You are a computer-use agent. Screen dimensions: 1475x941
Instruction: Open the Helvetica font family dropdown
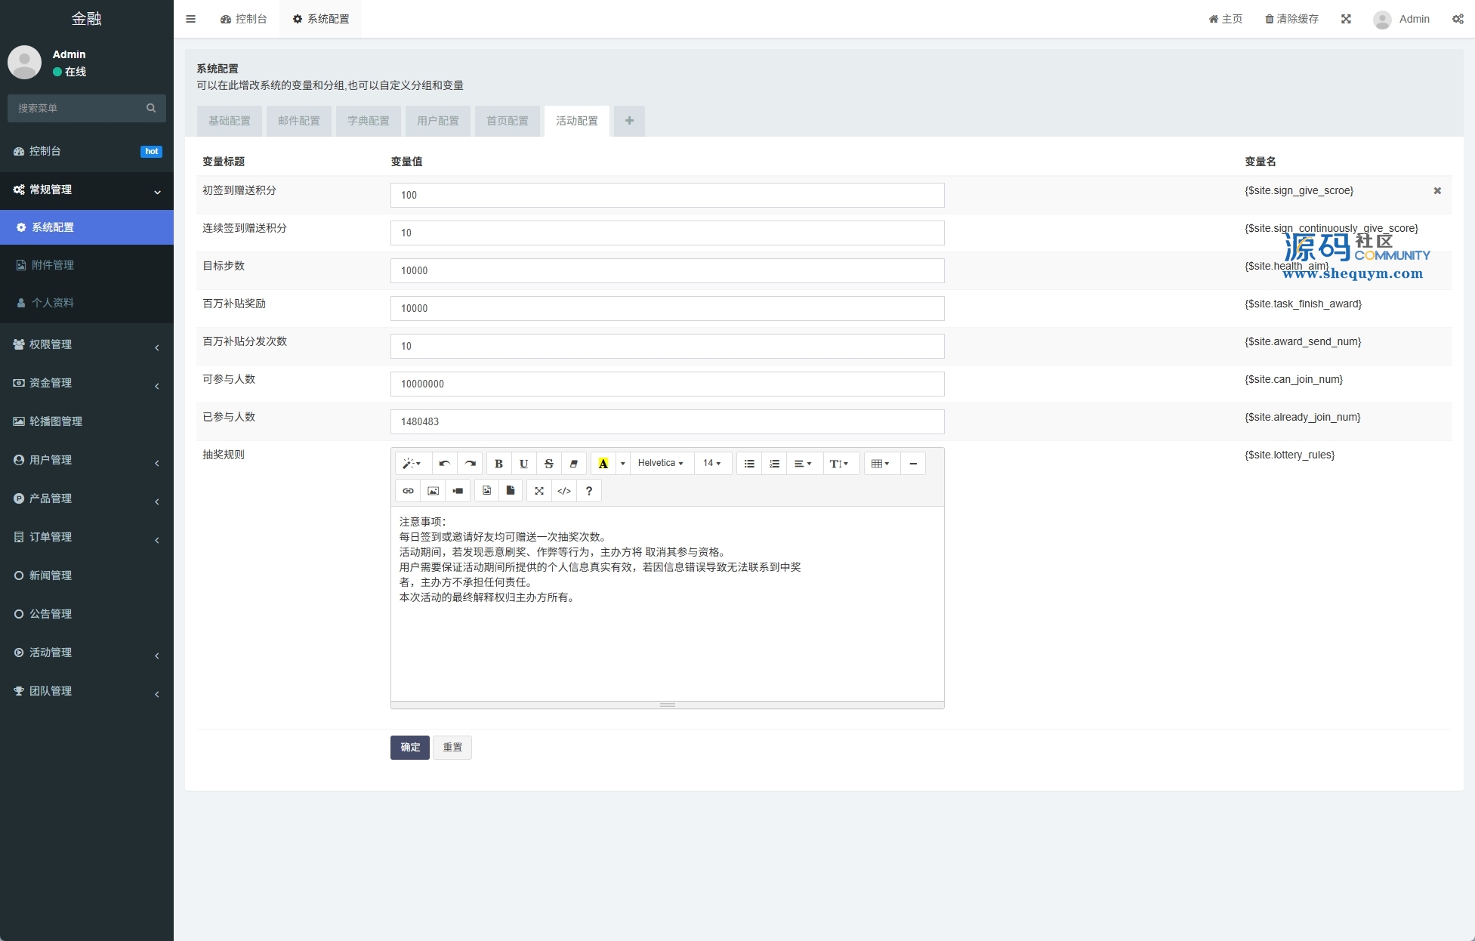tap(660, 464)
